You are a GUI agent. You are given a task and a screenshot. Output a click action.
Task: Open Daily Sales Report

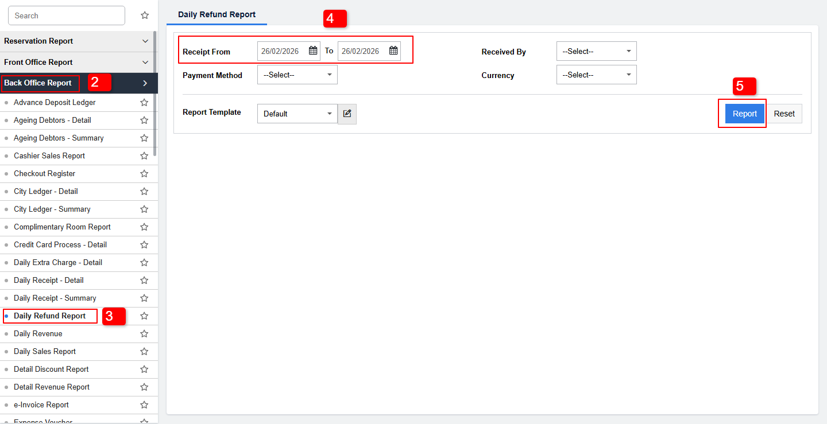pos(45,352)
